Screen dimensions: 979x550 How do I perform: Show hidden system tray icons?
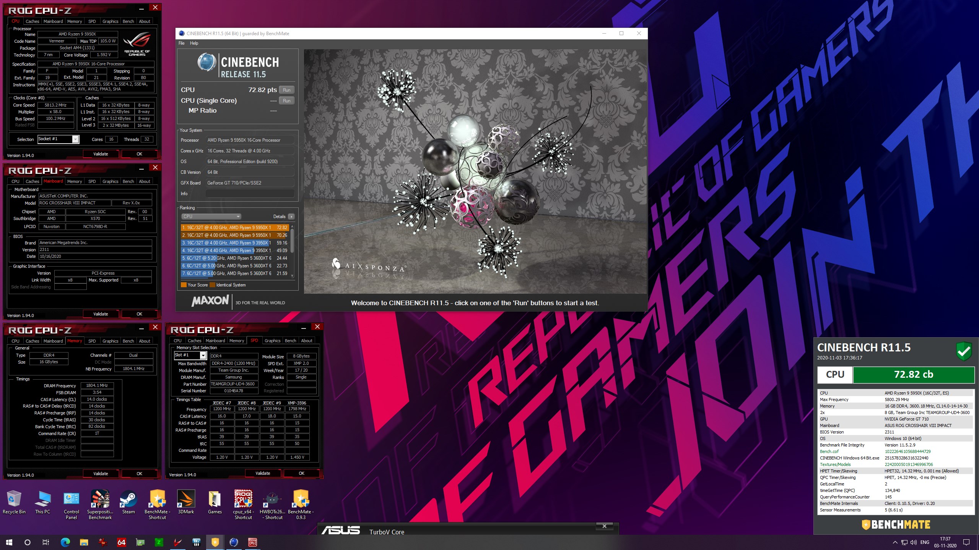pyautogui.click(x=895, y=542)
